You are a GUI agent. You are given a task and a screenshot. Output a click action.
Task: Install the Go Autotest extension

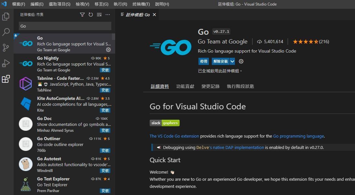point(105,170)
